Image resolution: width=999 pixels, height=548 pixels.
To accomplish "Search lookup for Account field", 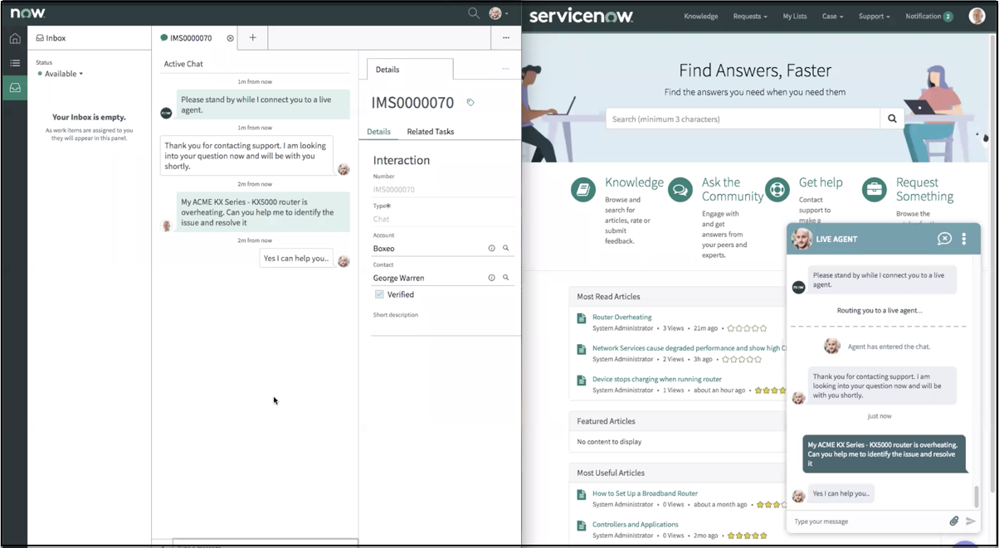I will 506,249.
